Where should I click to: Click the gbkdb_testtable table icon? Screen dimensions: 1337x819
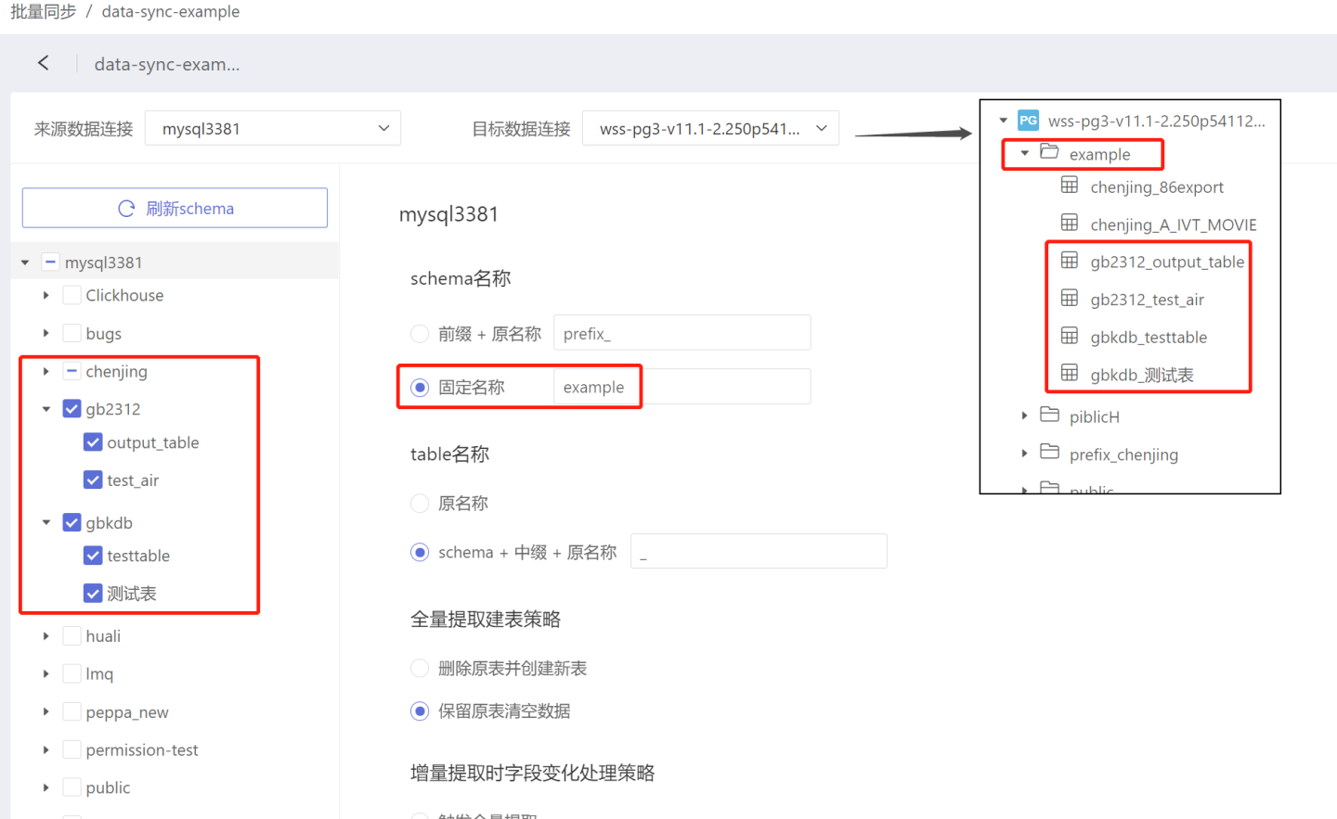tap(1070, 336)
